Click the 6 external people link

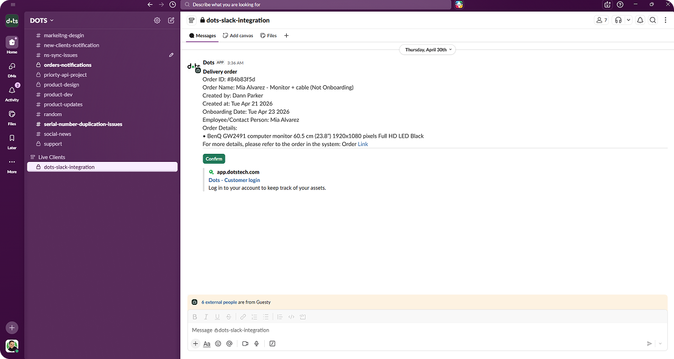click(219, 302)
